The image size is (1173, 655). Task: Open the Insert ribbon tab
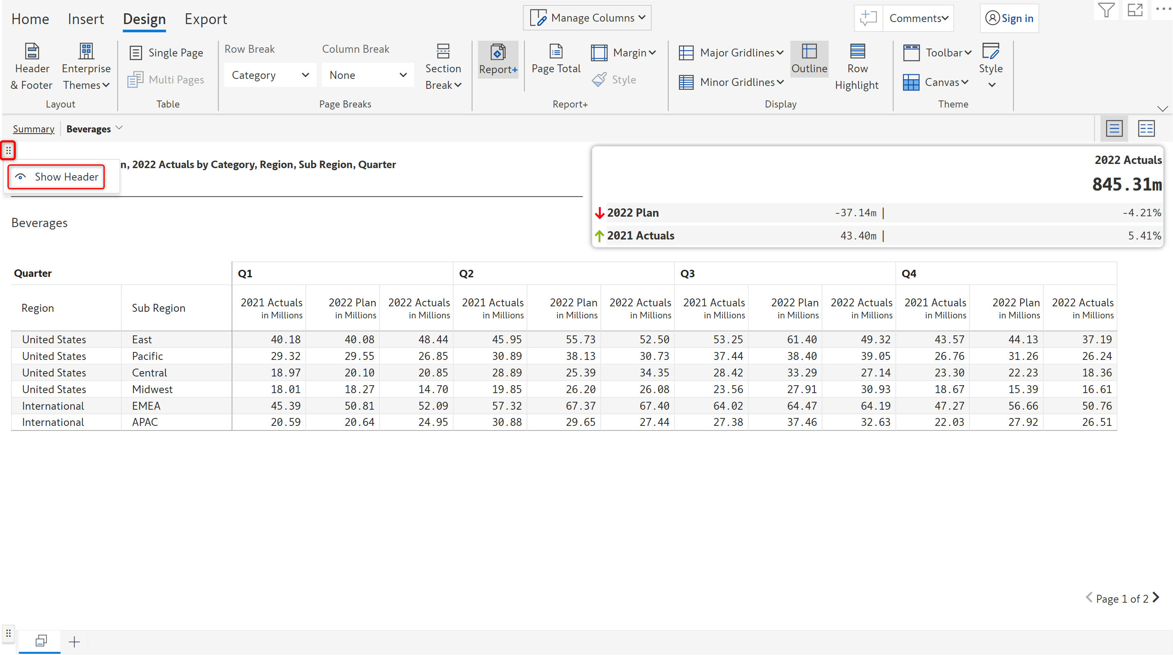(x=86, y=19)
